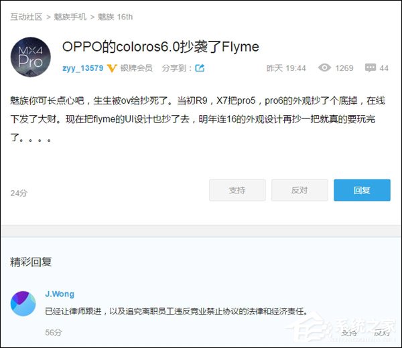View the MX4 Pro author avatar
This screenshot has width=402, height=348.
click(x=31, y=57)
